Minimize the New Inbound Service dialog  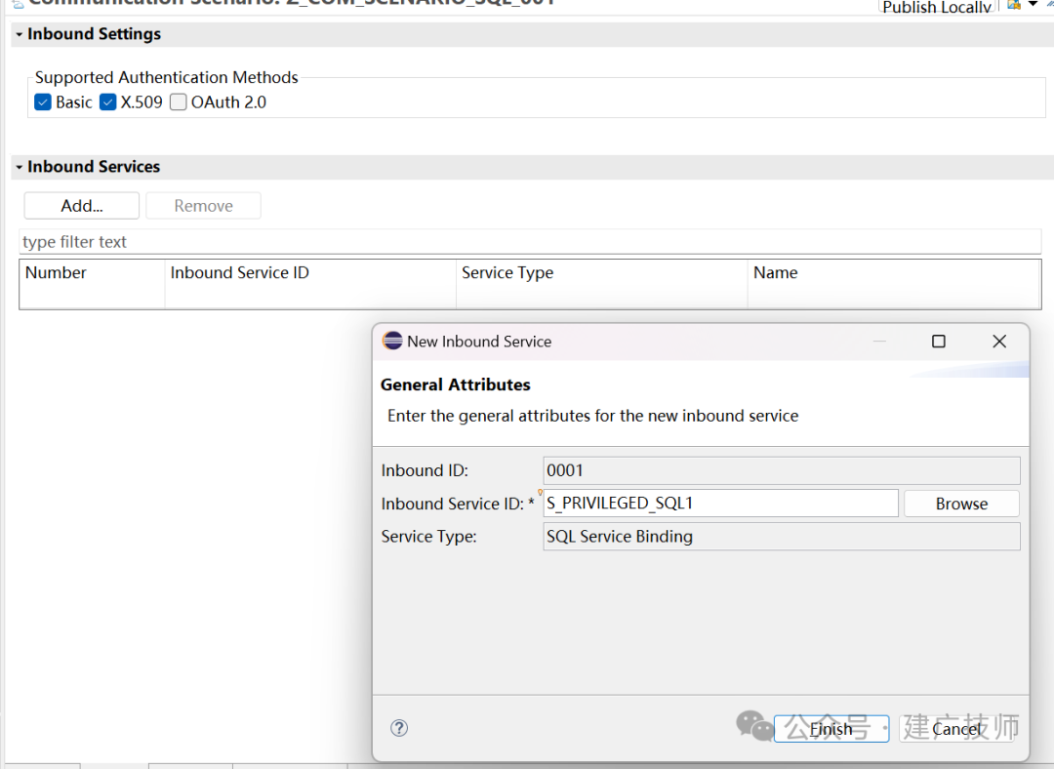pos(879,342)
